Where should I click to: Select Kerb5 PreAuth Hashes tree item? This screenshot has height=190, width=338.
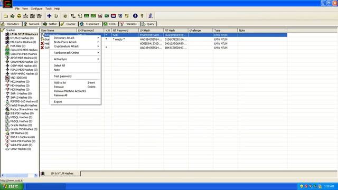[x=24, y=106]
